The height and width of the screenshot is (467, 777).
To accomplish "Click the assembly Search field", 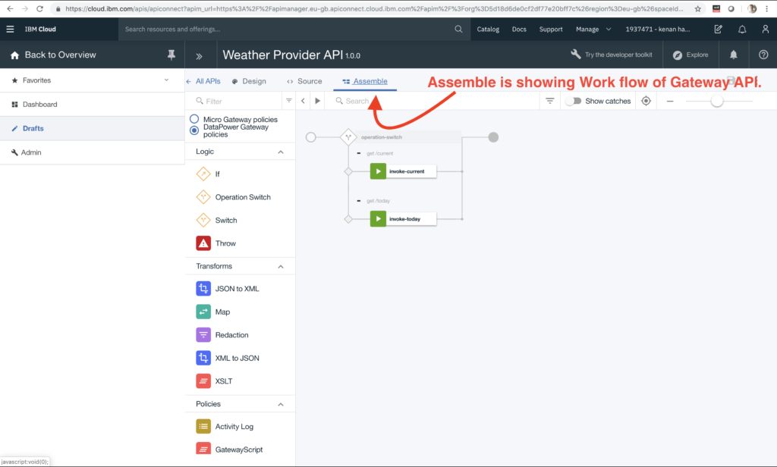I will [x=433, y=101].
